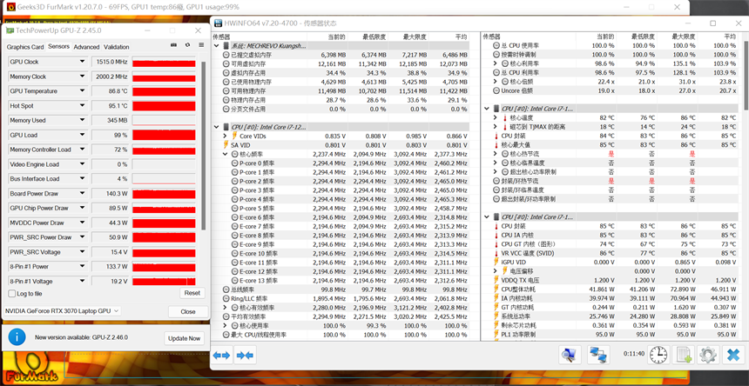Screen dimensions: 749x386
Task: Click the HWiNFO64 title bar app icon
Action: click(218, 23)
